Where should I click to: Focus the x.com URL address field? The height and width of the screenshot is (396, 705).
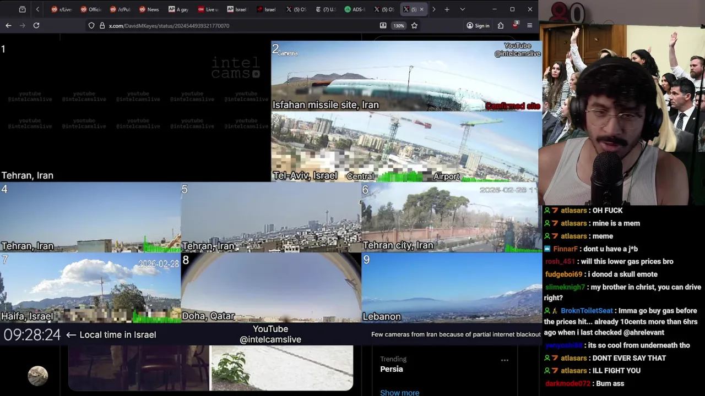169,26
